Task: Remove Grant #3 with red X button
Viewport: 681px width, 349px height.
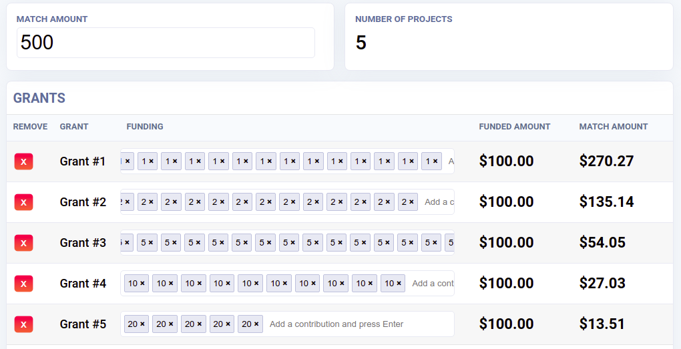Action: (x=23, y=243)
